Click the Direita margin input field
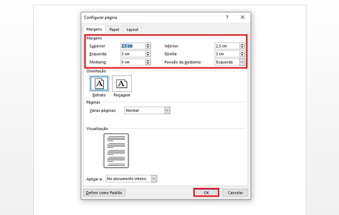Image resolution: width=339 pixels, height=215 pixels. (227, 54)
